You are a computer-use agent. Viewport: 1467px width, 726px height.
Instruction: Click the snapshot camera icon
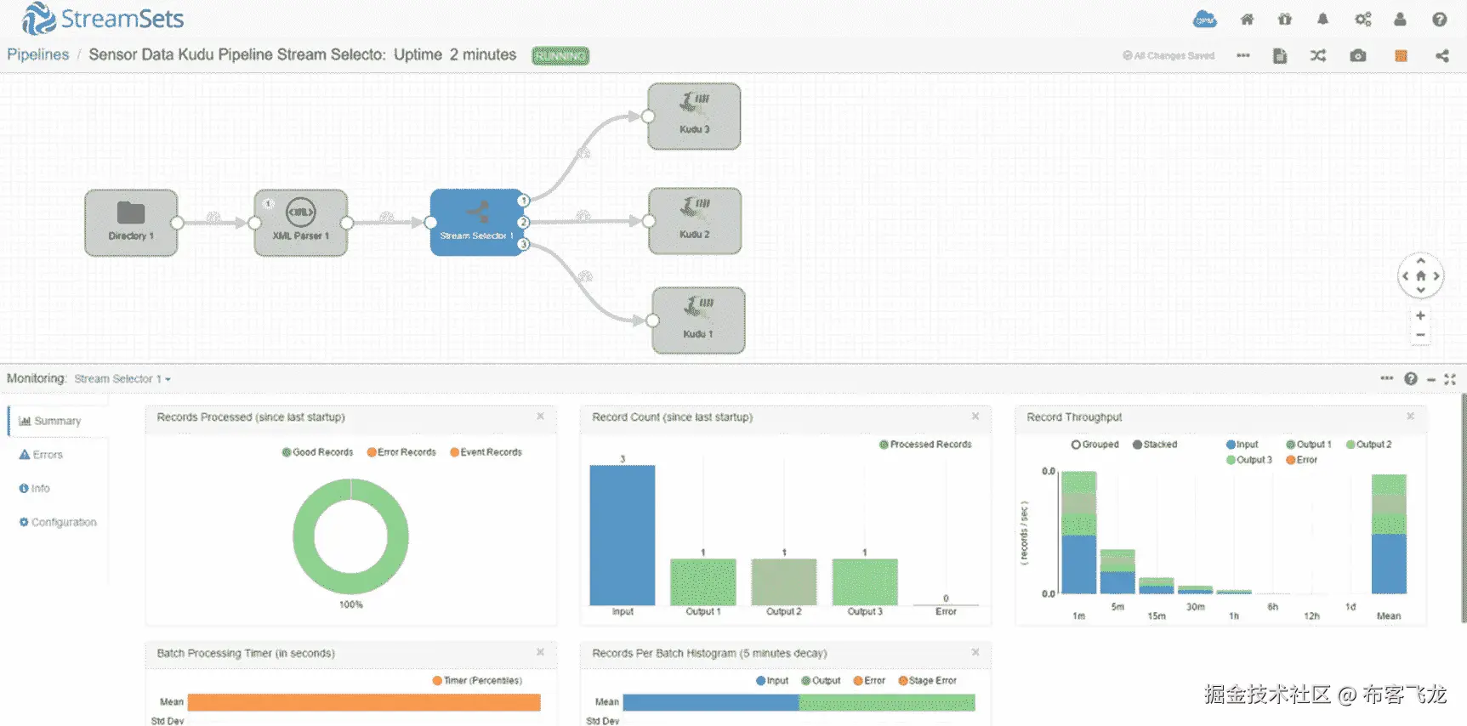coord(1358,56)
